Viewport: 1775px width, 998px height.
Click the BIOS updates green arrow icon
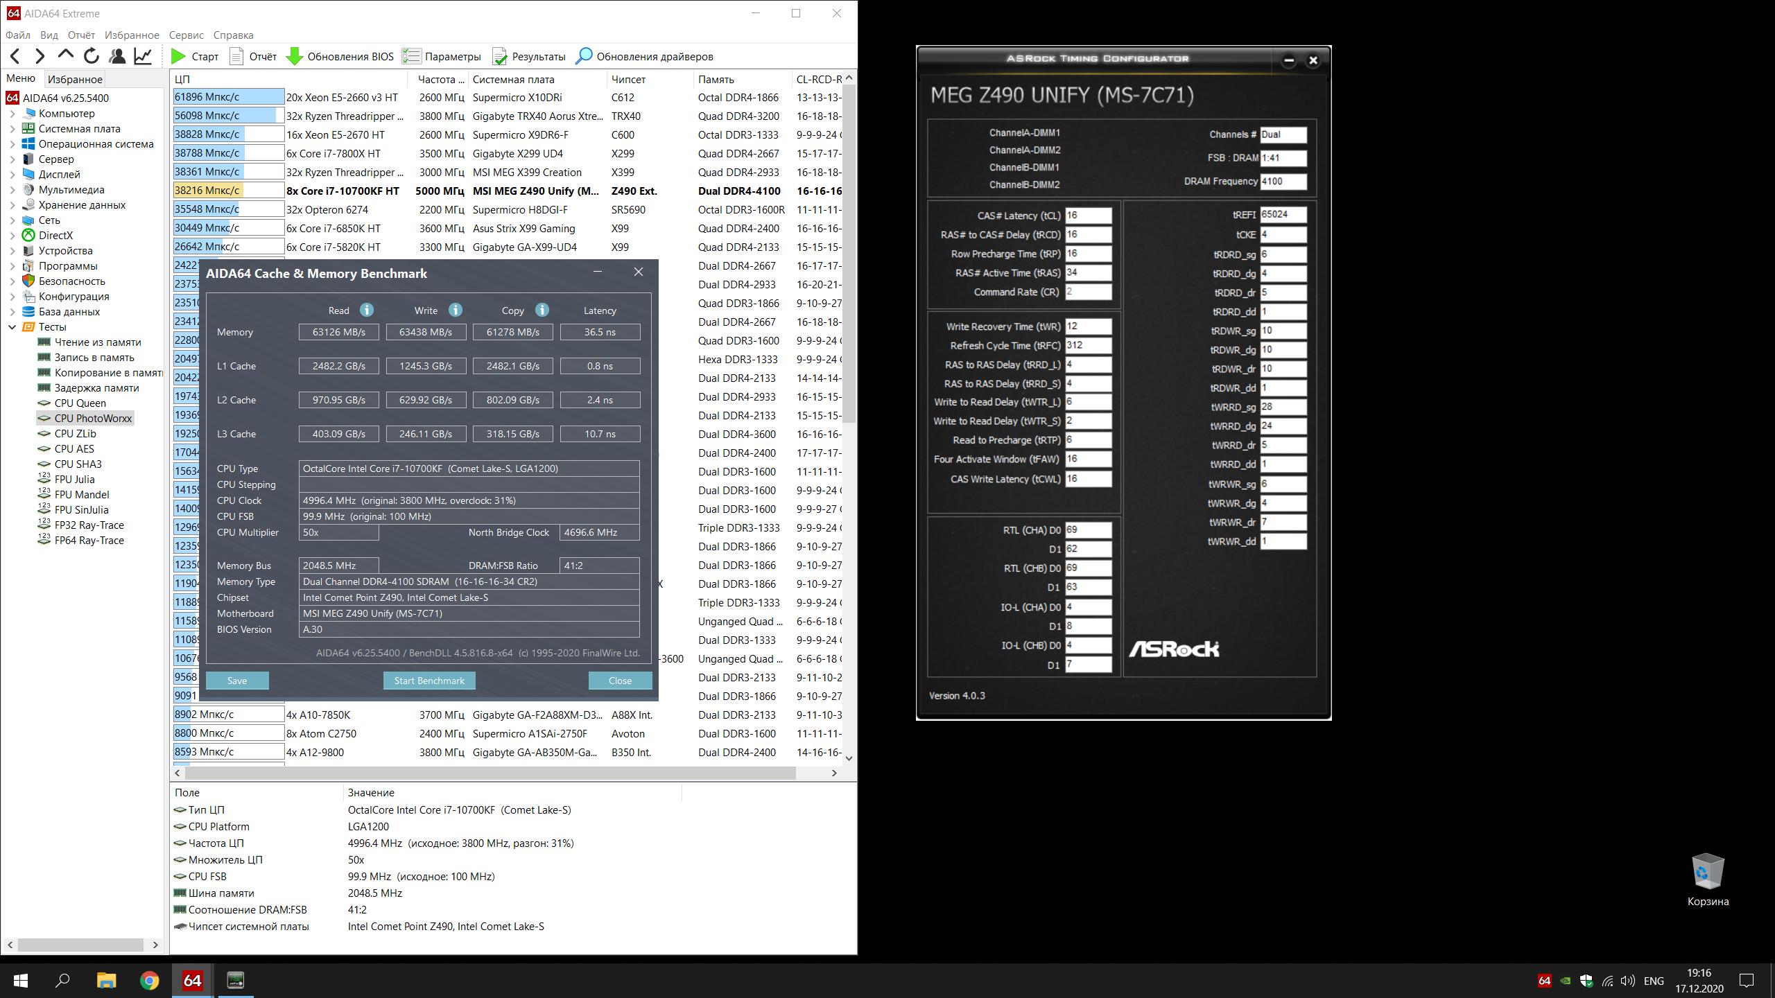(294, 56)
